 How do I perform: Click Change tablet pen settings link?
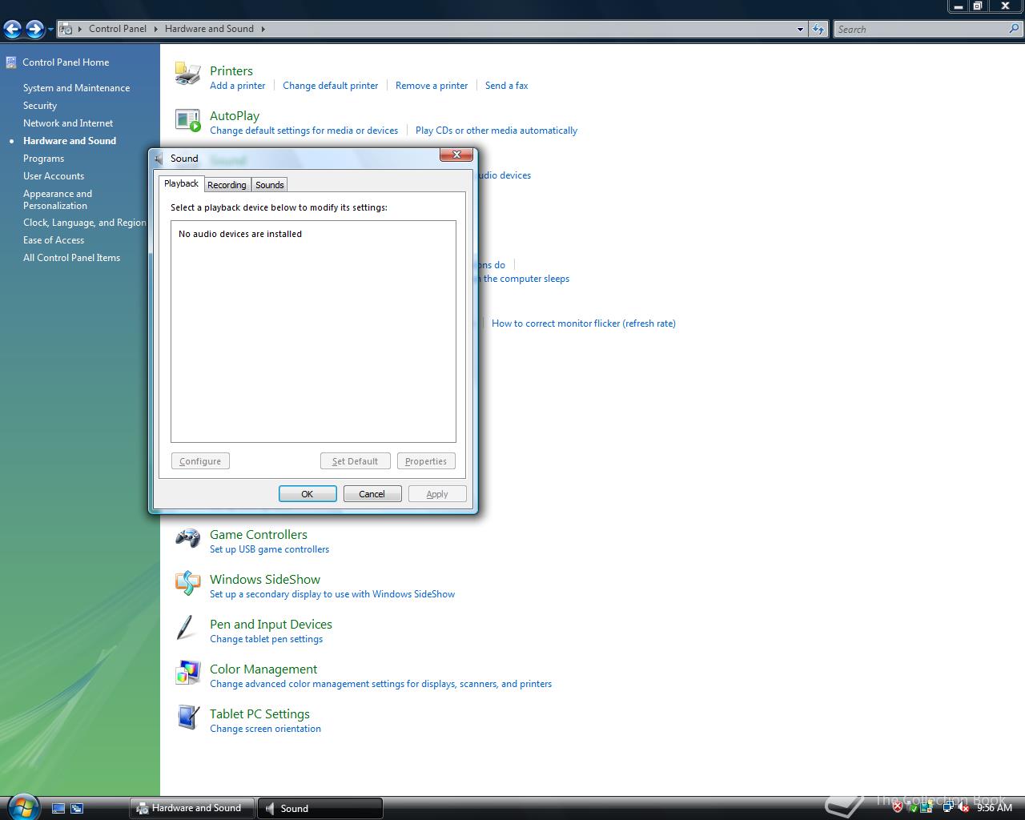[266, 639]
